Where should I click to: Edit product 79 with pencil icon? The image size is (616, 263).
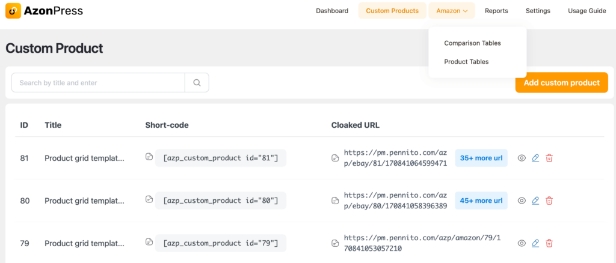click(x=535, y=243)
